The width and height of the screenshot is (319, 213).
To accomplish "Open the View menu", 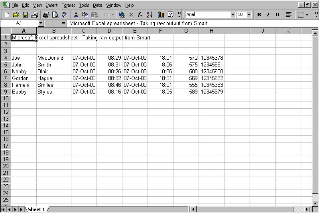I will pos(37,5).
